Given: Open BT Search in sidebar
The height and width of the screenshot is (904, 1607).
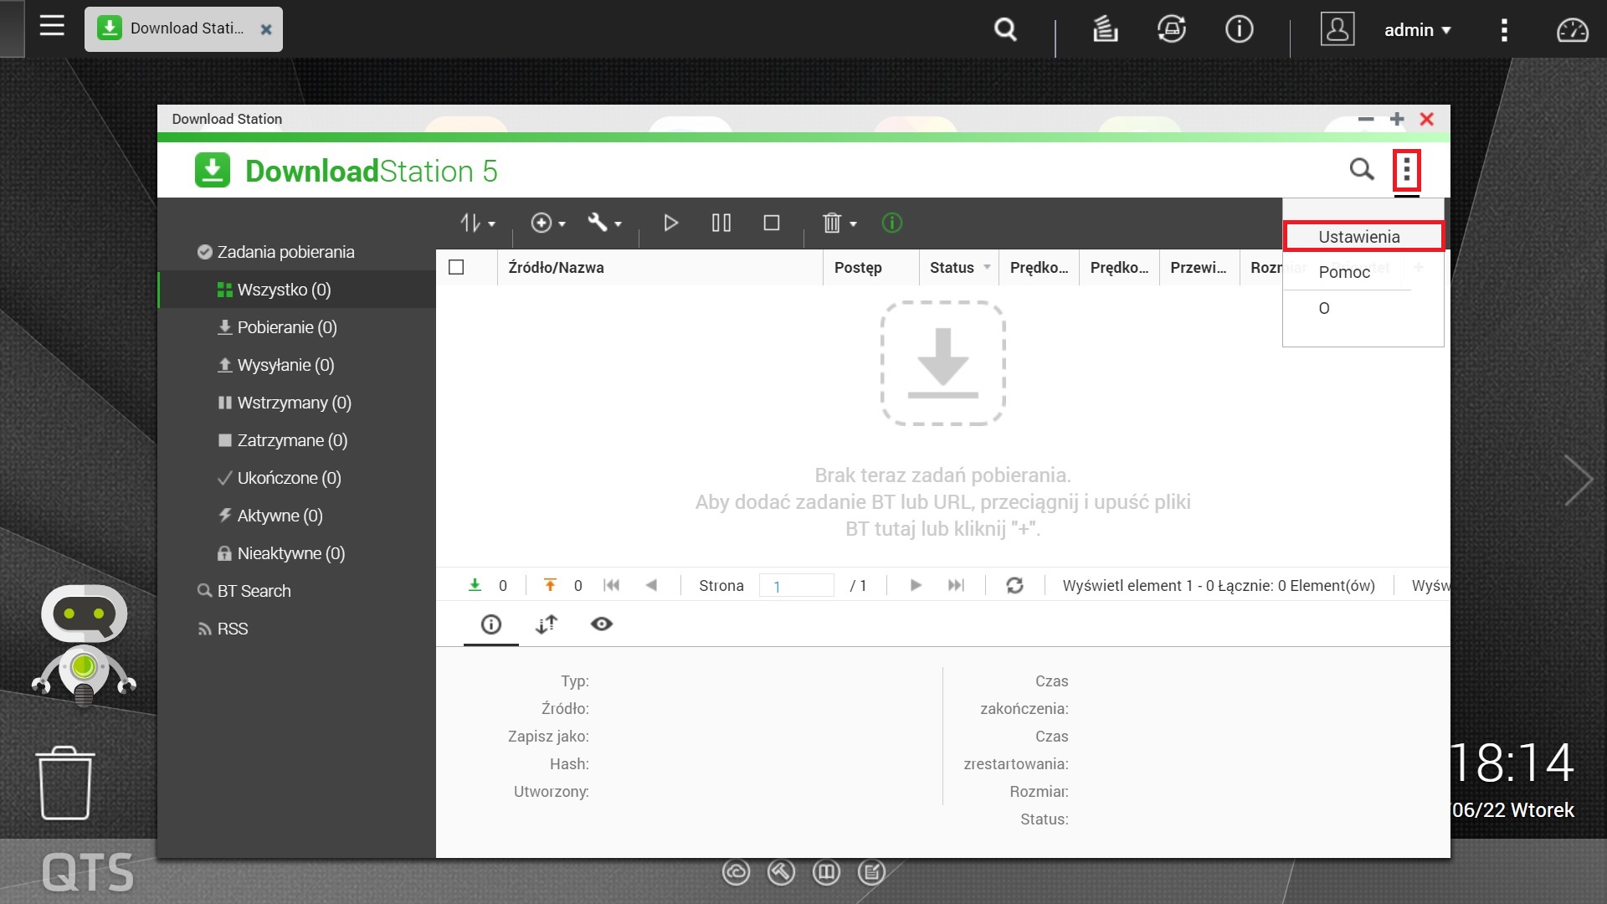Looking at the screenshot, I should tap(296, 591).
